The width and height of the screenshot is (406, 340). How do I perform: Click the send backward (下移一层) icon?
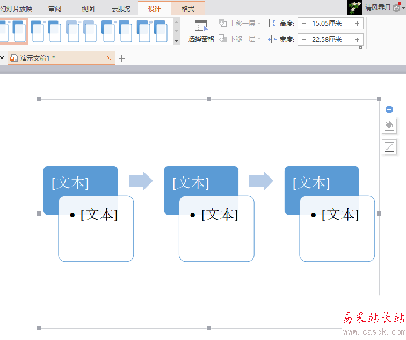click(223, 39)
